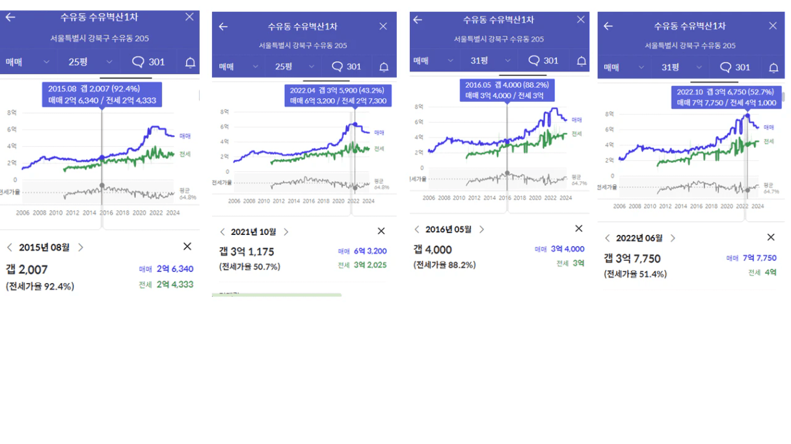Advance to month after 2015년 08월
Viewport: 791px width, 444px height.
click(81, 247)
